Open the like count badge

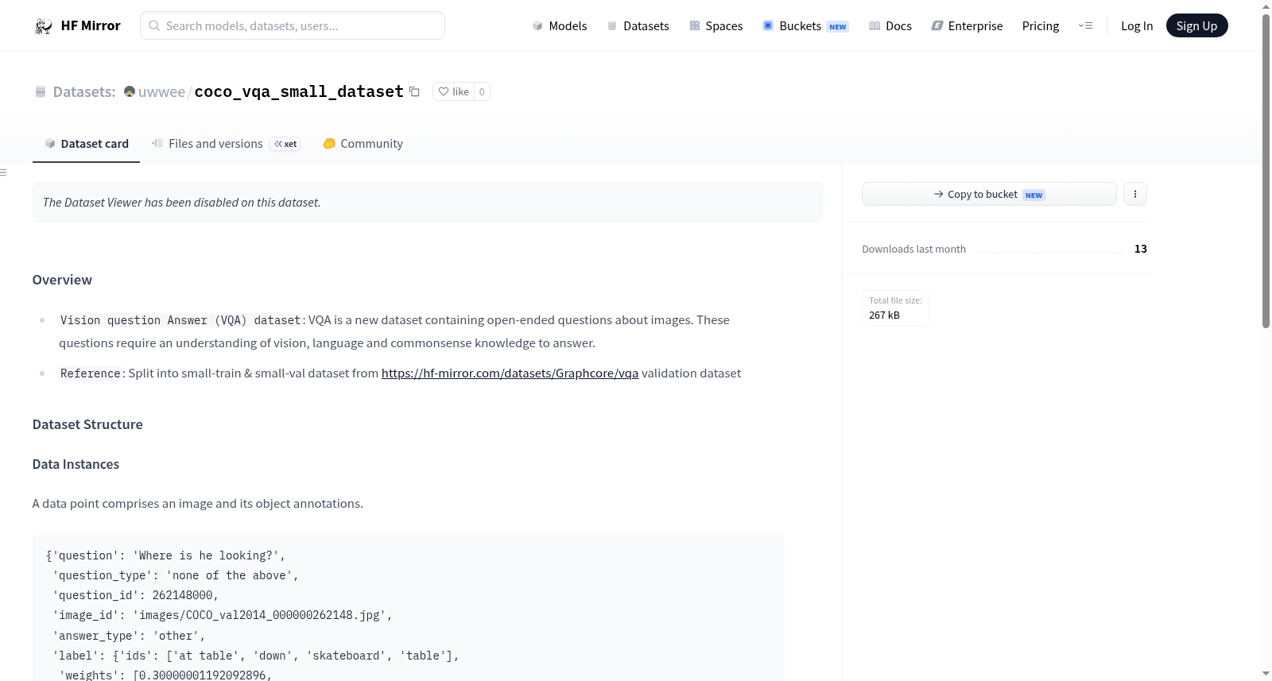[482, 91]
